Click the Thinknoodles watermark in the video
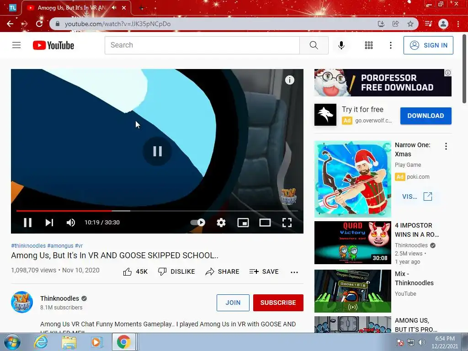Image resolution: width=468 pixels, height=351 pixels. click(x=288, y=196)
